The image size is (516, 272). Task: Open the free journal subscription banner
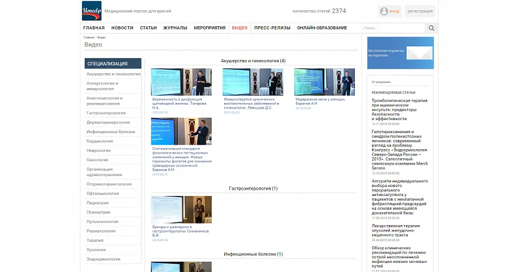[x=400, y=53]
